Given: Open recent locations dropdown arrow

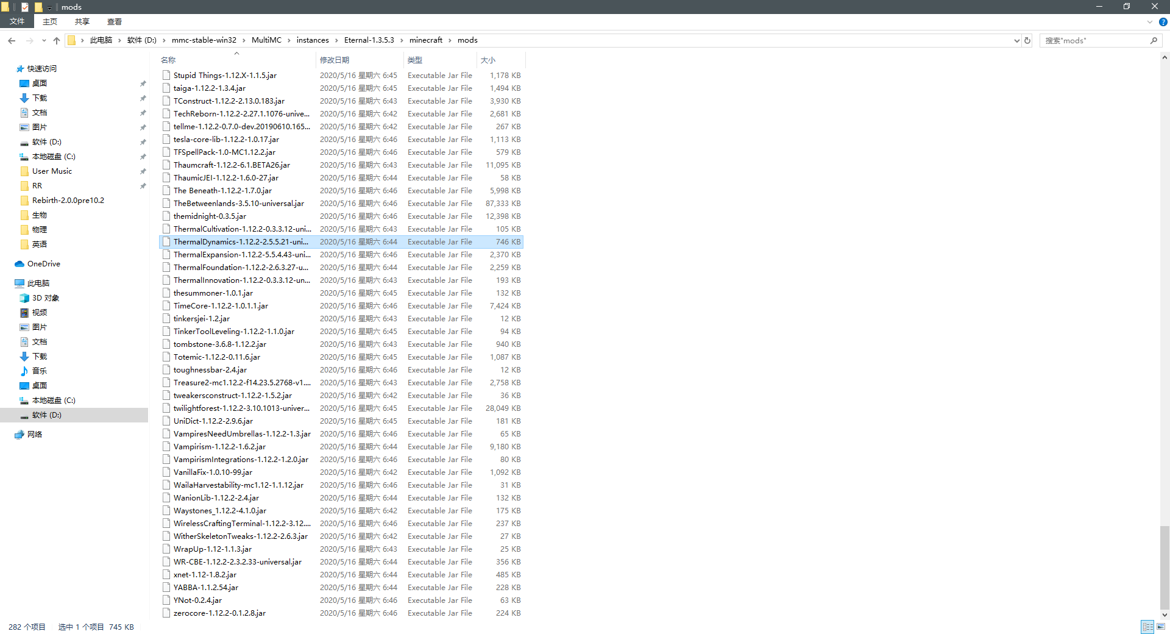Looking at the screenshot, I should [x=44, y=40].
